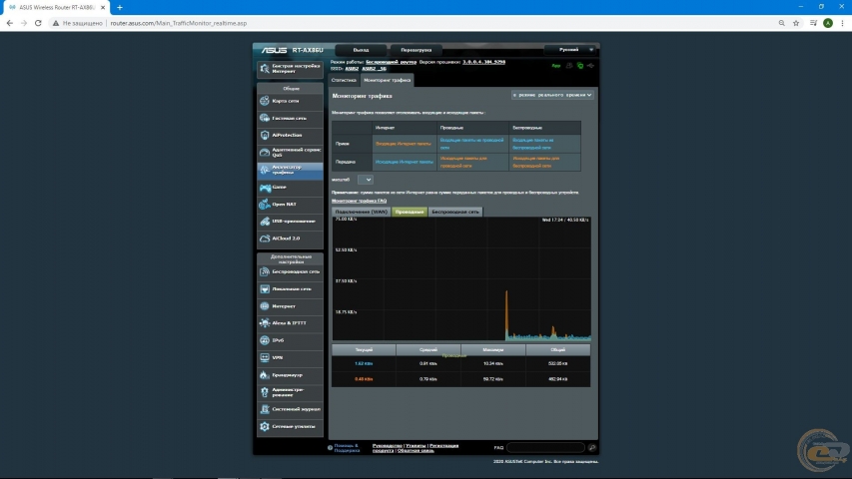Open AiCloud 2.0 cloud icon
The image size is (852, 479).
point(265,239)
